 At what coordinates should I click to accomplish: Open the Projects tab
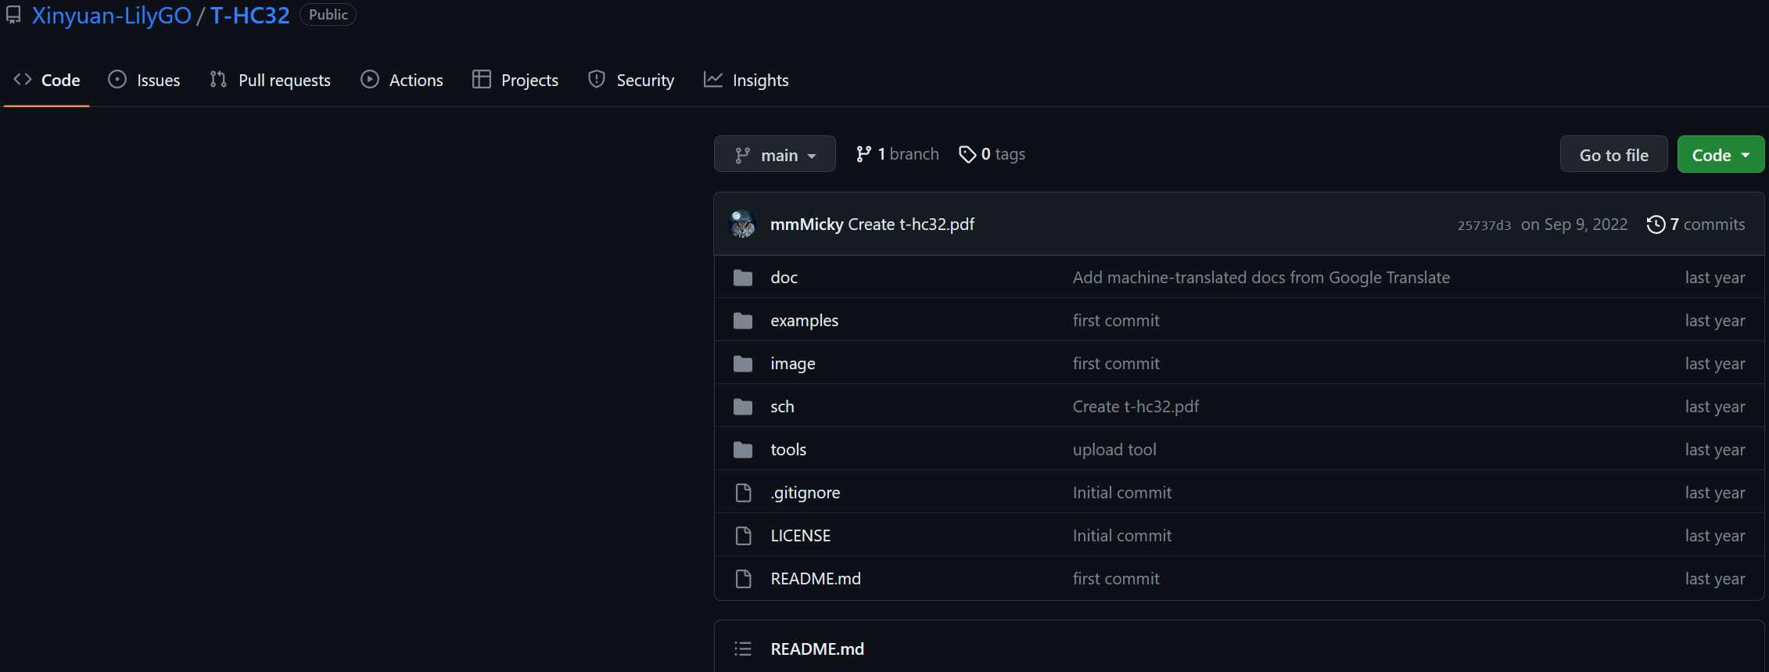click(515, 80)
